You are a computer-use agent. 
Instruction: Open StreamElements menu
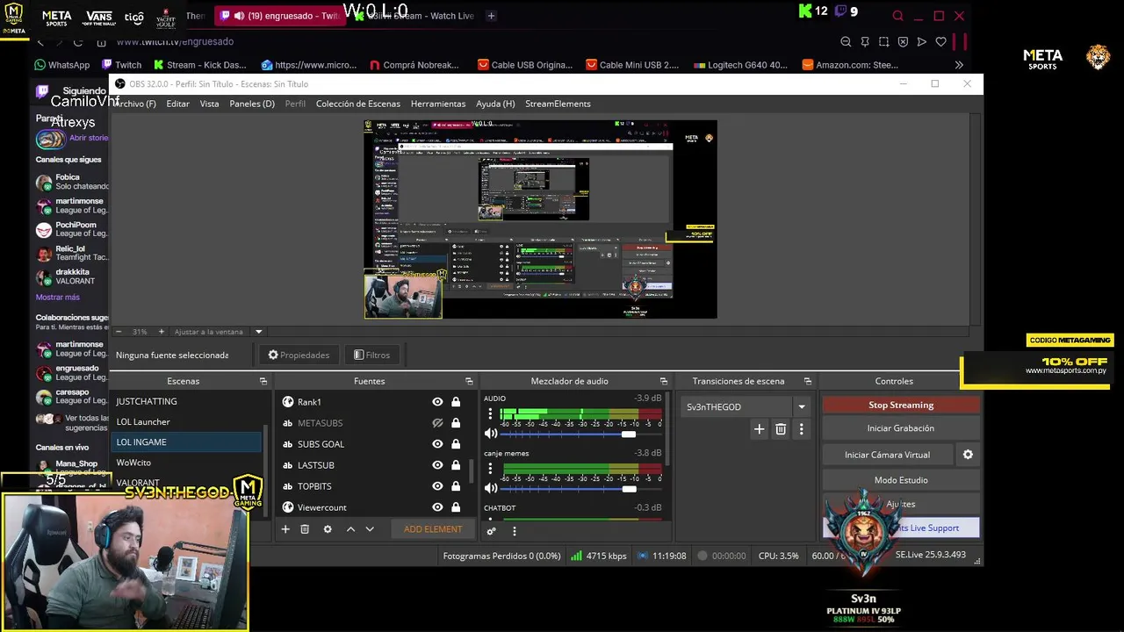(558, 104)
